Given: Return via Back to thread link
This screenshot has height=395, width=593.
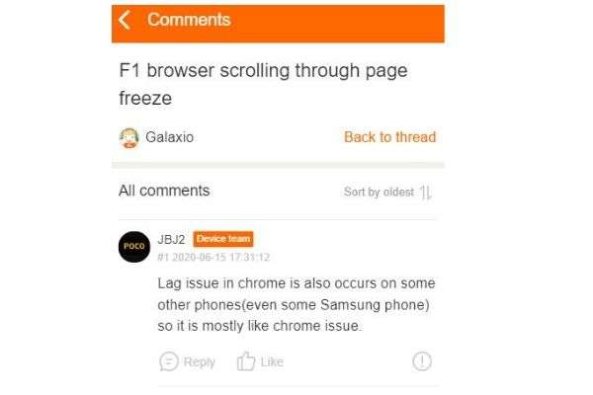Looking at the screenshot, I should pyautogui.click(x=390, y=137).
